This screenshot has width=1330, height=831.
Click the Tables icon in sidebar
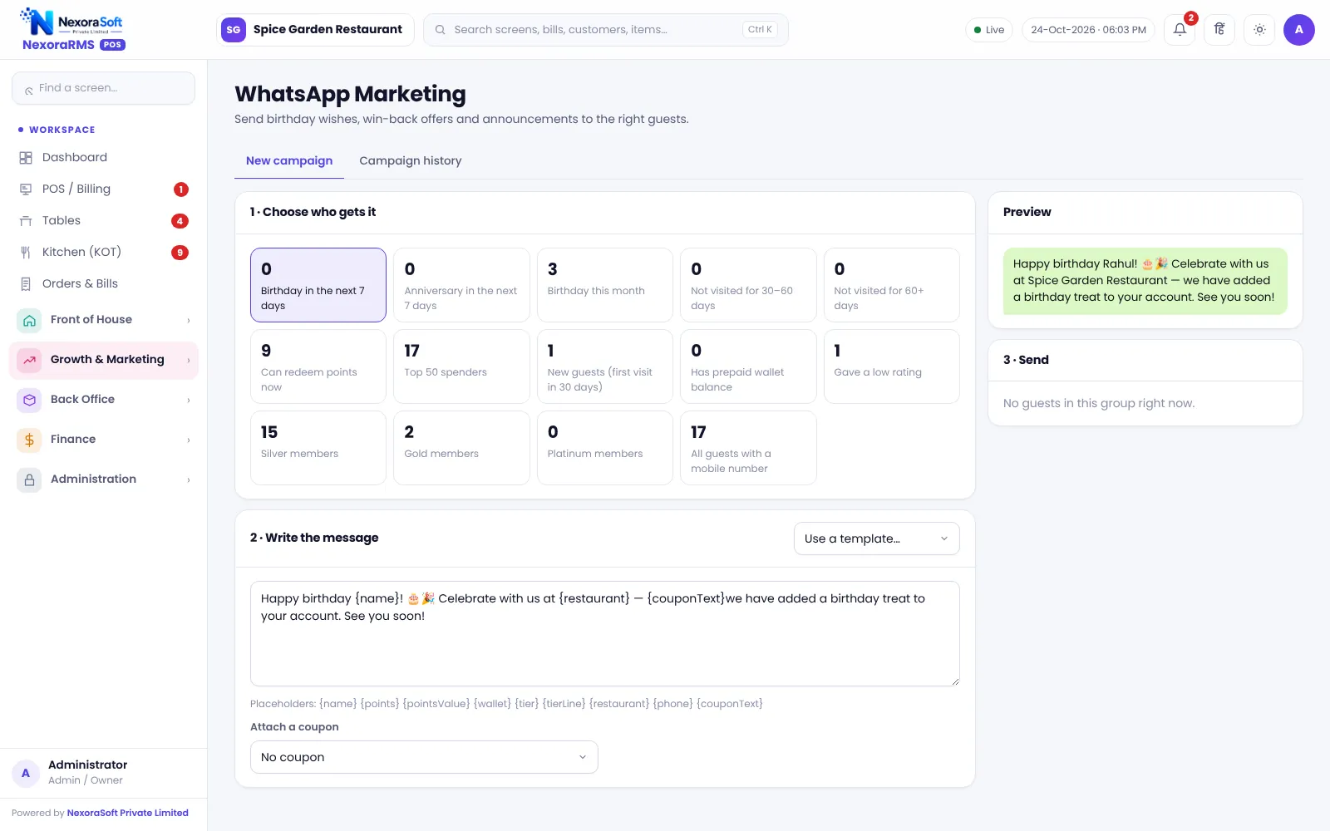click(26, 221)
